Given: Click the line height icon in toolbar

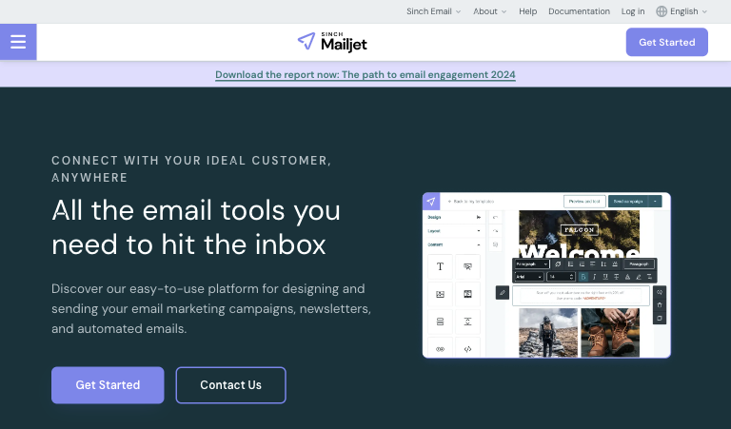Looking at the screenshot, I should click(x=603, y=264).
